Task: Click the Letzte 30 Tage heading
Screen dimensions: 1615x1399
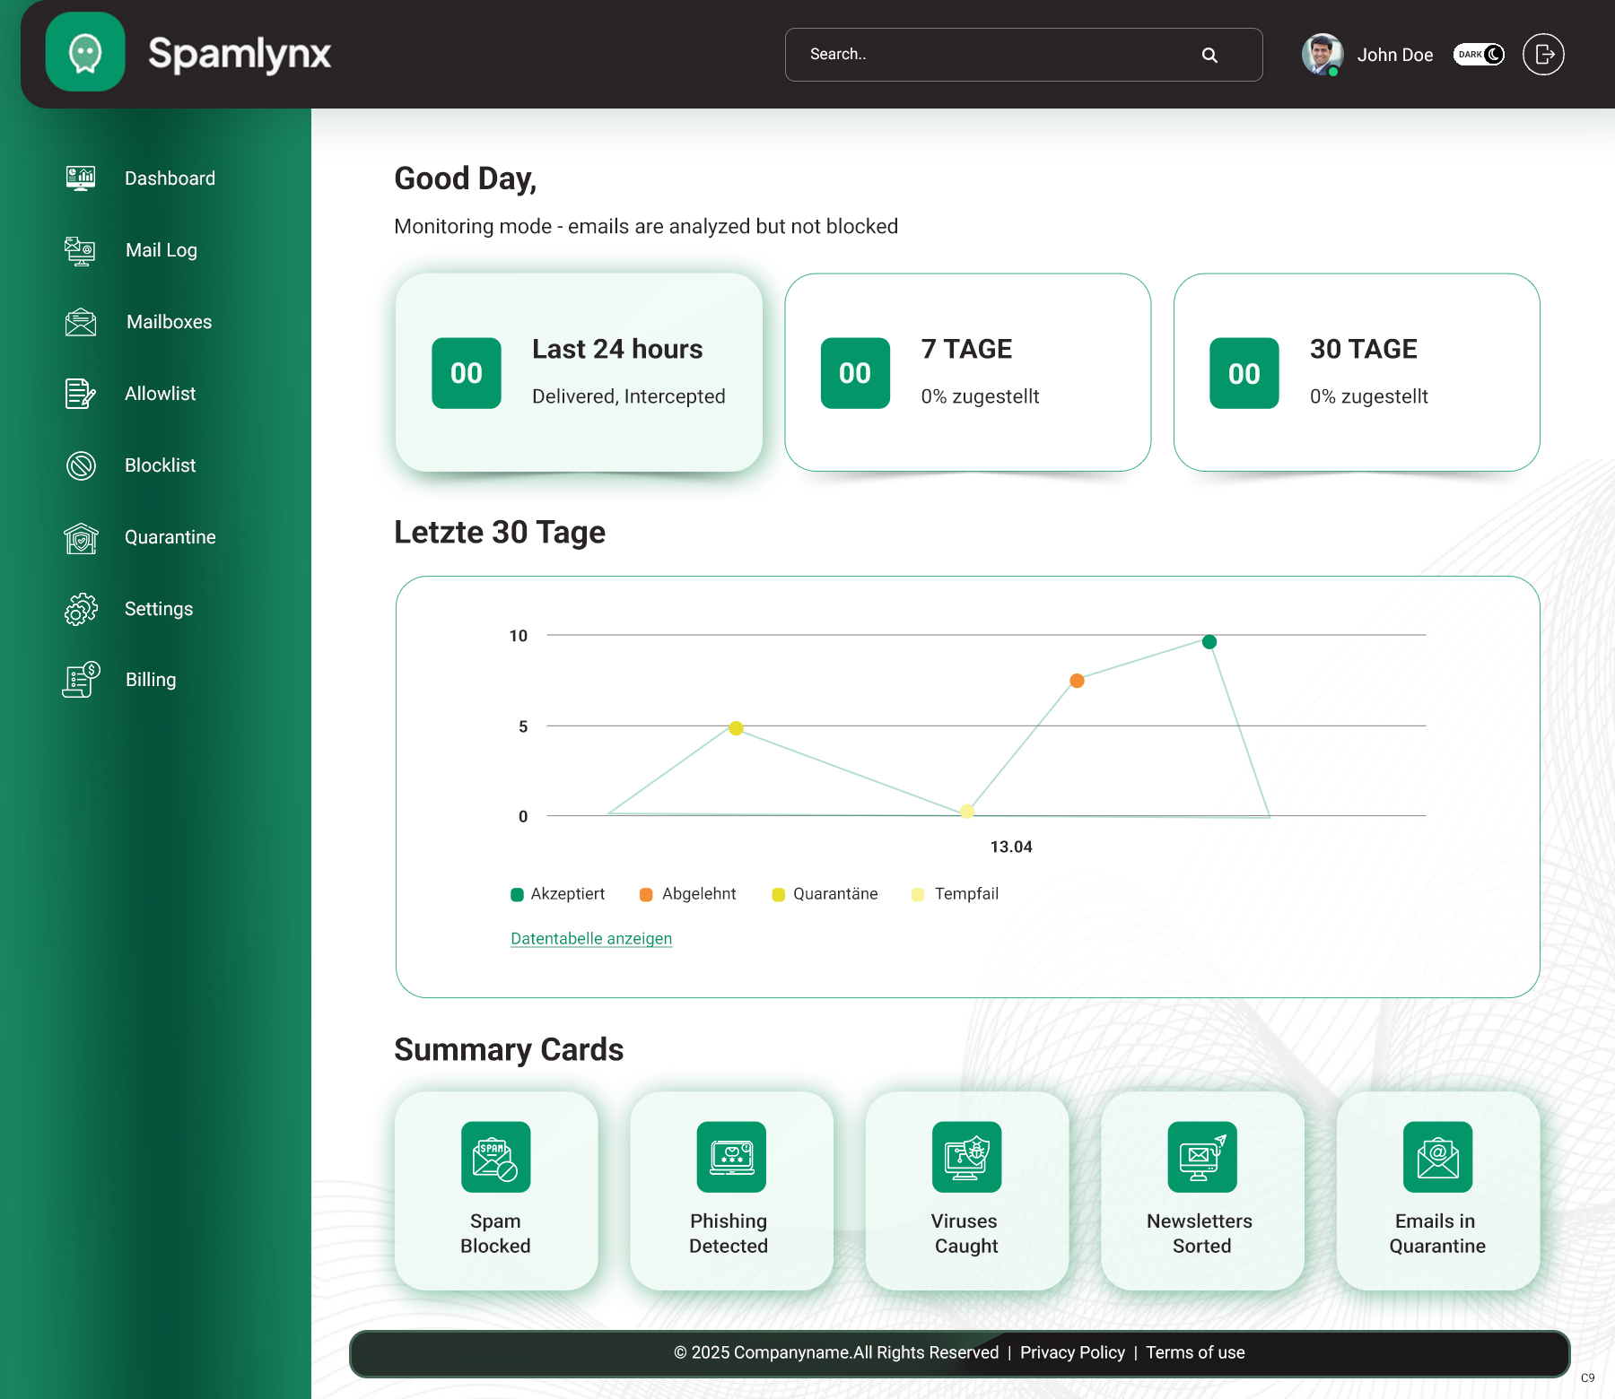Action: (x=500, y=532)
